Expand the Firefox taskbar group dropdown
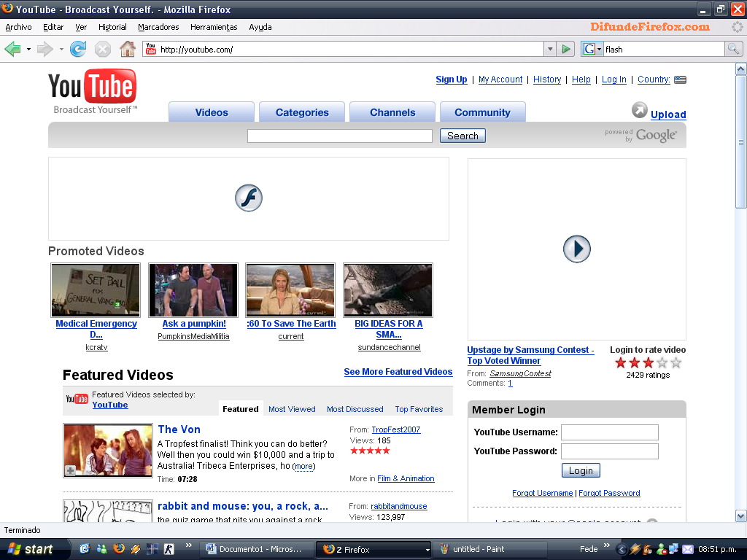This screenshot has width=747, height=560. (x=427, y=550)
